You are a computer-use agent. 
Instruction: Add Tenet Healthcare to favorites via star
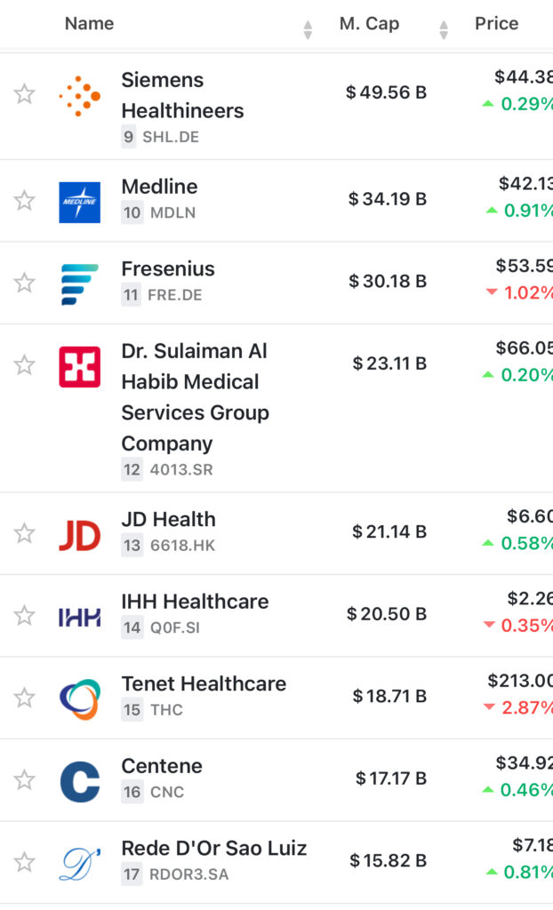[x=24, y=698]
